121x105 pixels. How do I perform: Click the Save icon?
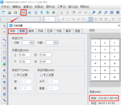coord(16,12)
